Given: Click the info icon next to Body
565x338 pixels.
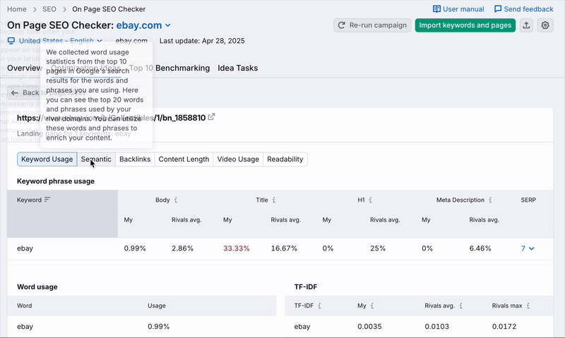Looking at the screenshot, I should tap(176, 200).
